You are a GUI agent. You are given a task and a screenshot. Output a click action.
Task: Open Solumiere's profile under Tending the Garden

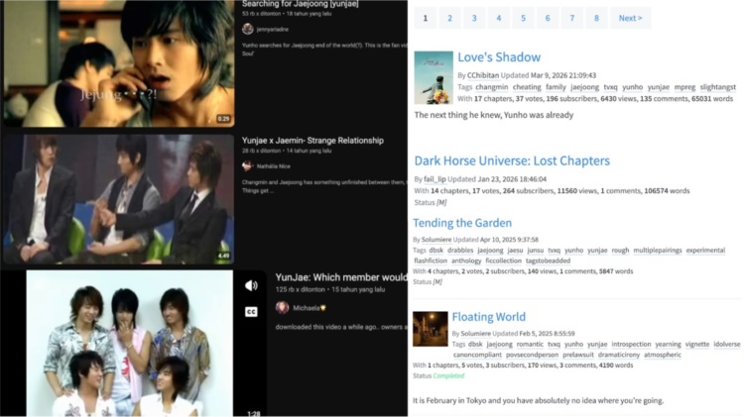pos(436,240)
